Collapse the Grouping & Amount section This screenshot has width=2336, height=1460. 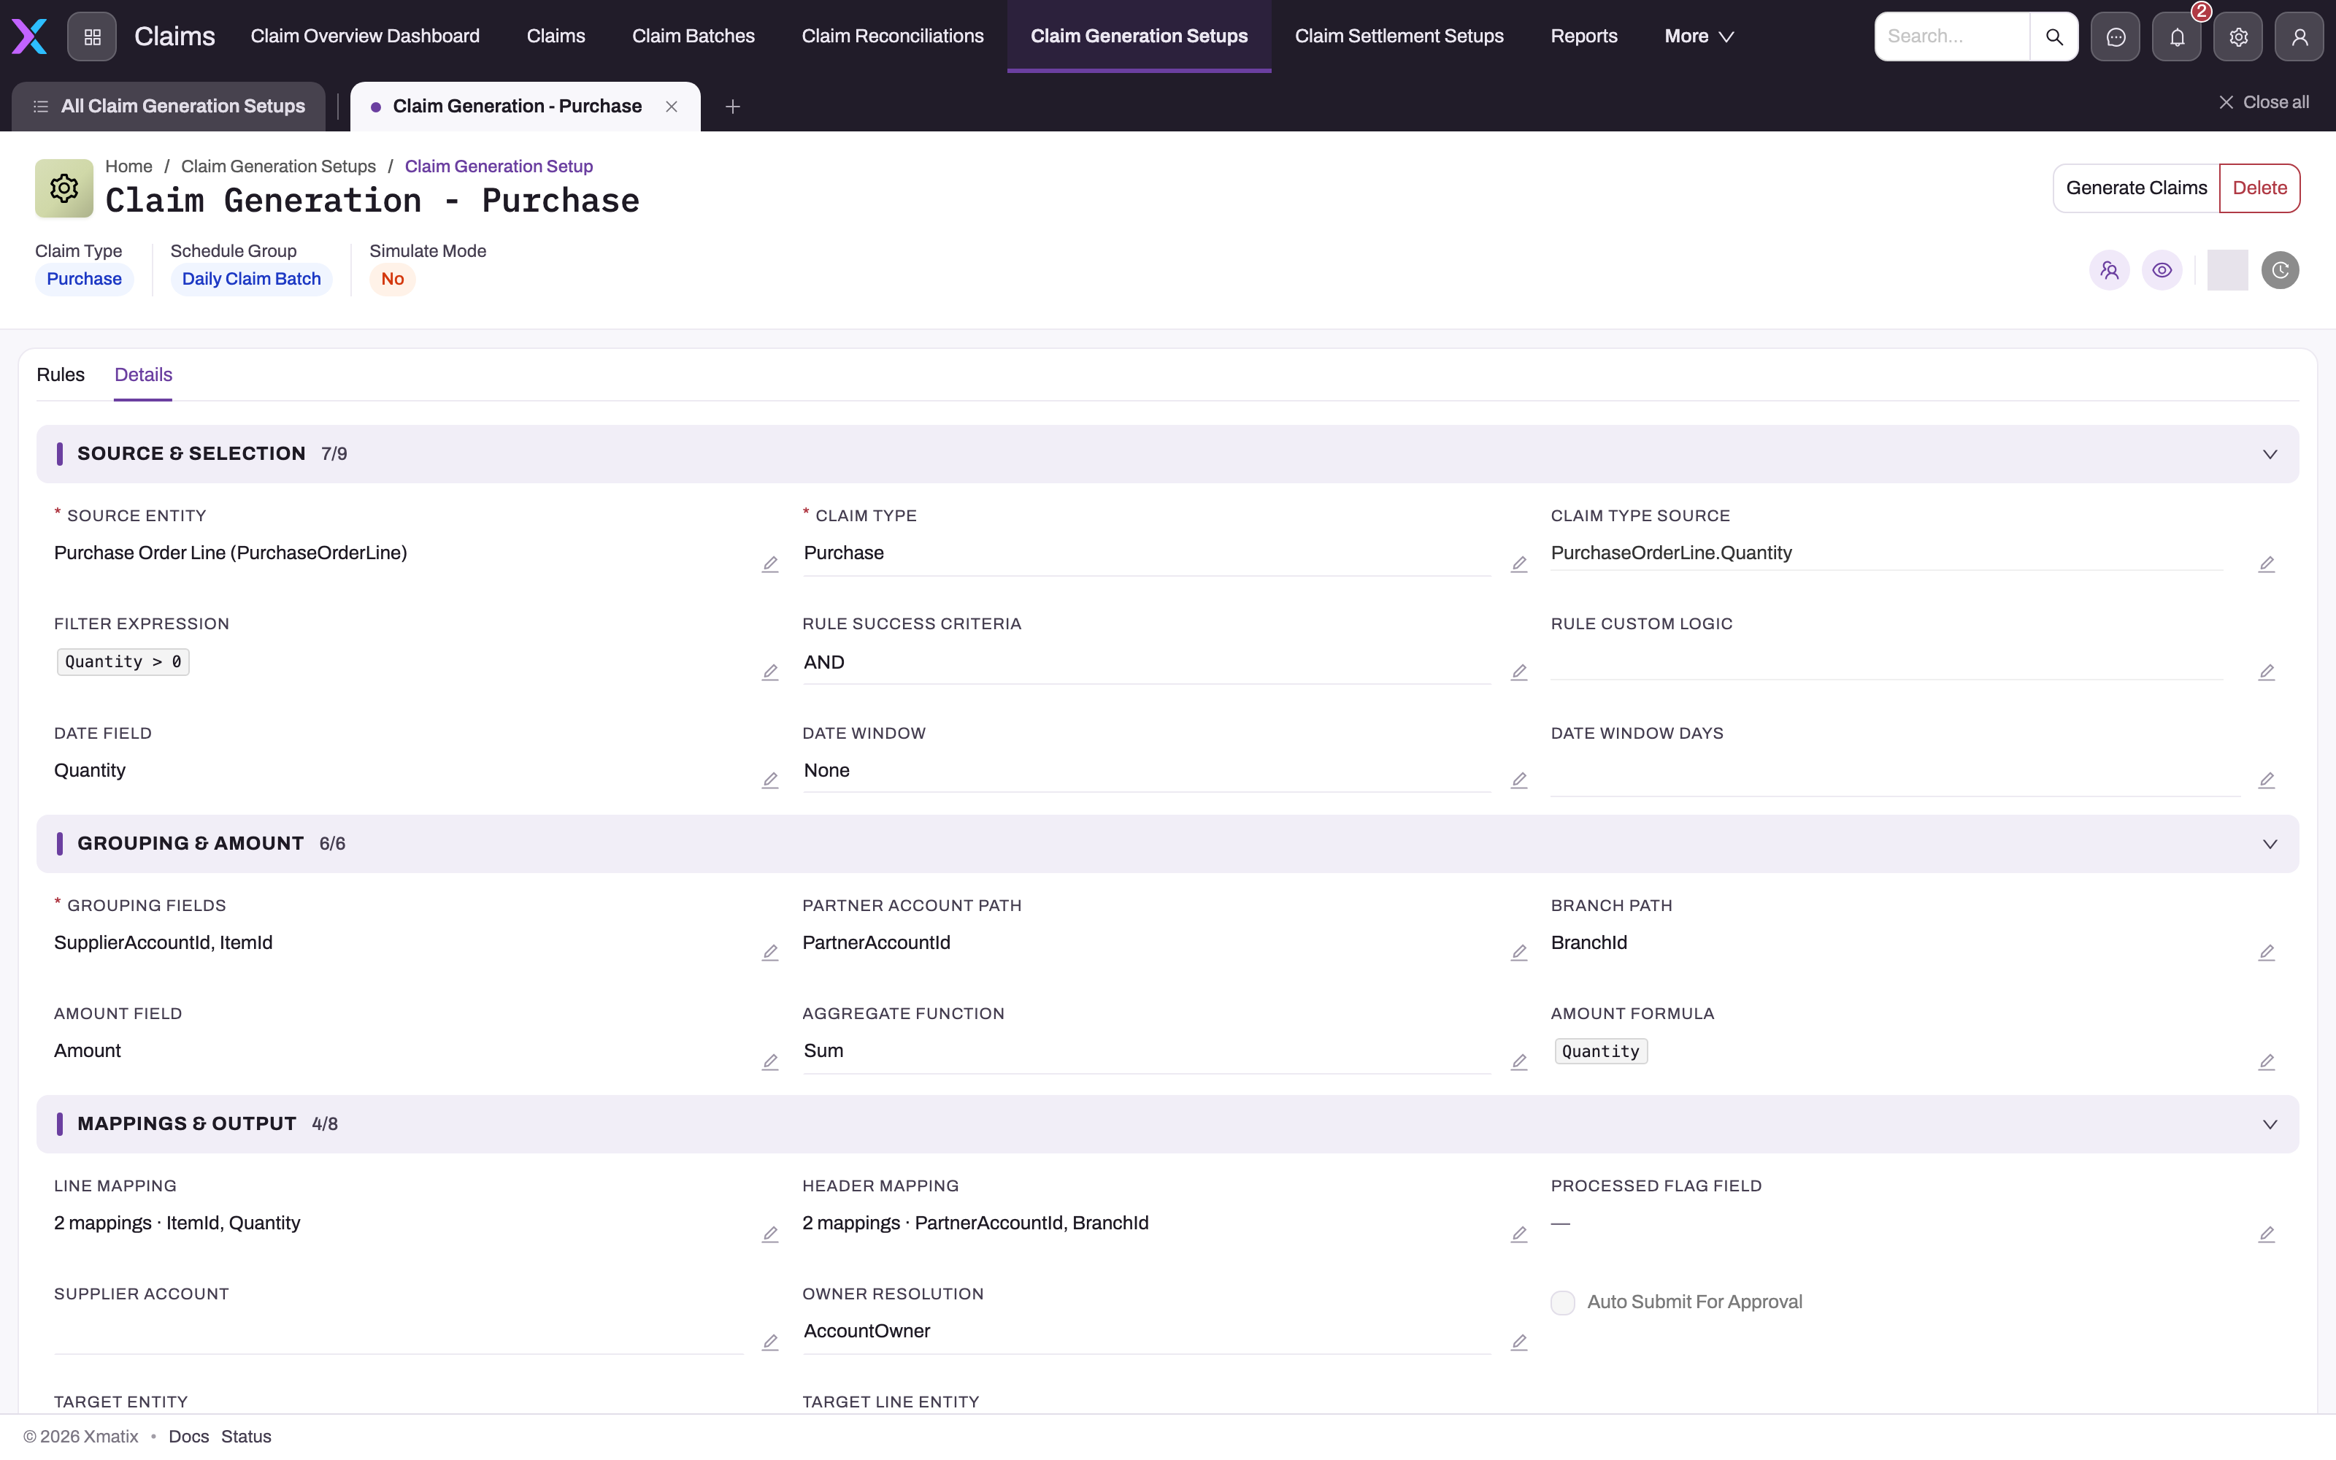coord(2270,845)
